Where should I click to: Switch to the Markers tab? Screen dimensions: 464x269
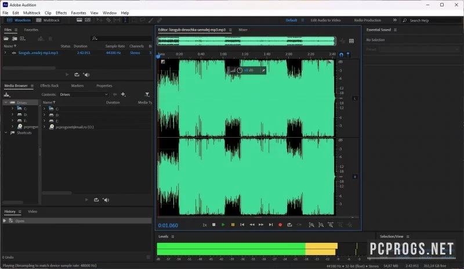click(x=77, y=86)
